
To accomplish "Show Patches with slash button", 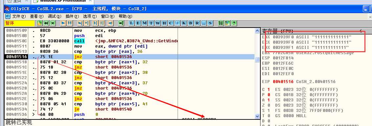I will pyautogui.click(x=177, y=23).
